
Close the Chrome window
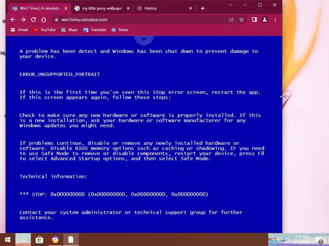(x=274, y=5)
